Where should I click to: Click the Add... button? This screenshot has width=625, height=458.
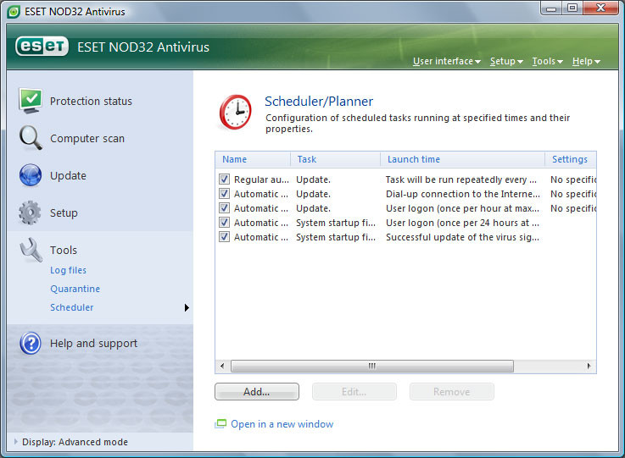[257, 392]
